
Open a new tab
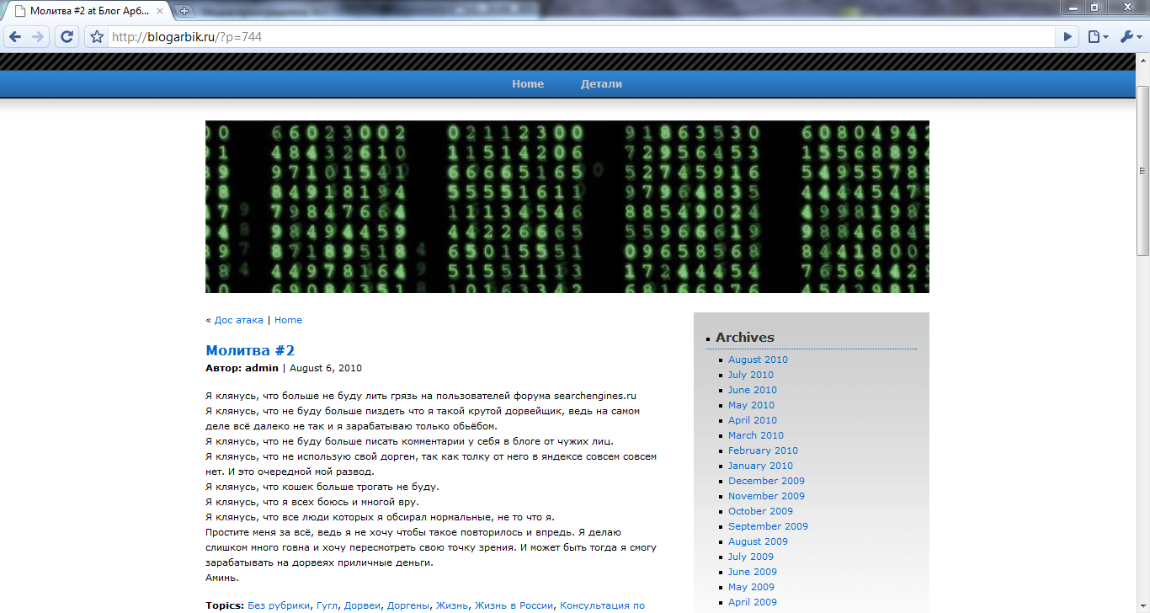coord(185,11)
